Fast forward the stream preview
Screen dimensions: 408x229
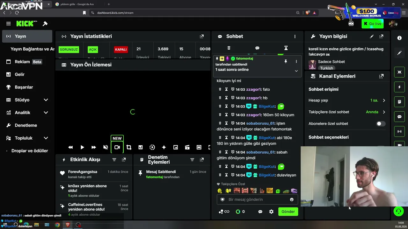94,147
